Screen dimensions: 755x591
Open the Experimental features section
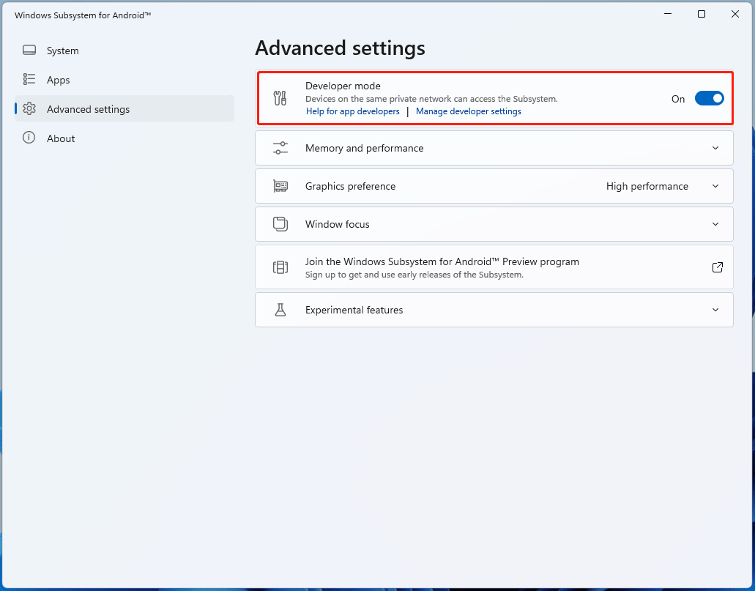click(x=715, y=309)
